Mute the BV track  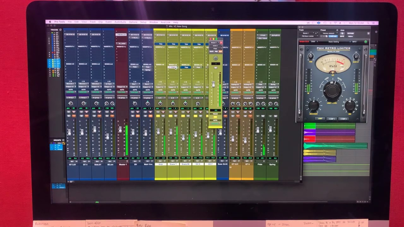click(x=137, y=116)
